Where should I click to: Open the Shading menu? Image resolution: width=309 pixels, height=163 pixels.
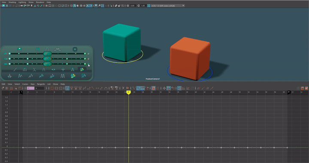12,2
